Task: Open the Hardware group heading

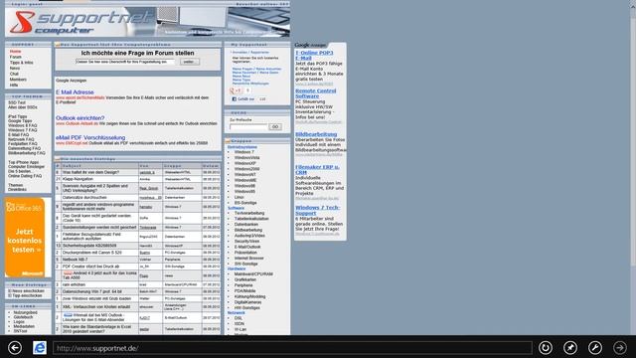Action: [x=237, y=268]
